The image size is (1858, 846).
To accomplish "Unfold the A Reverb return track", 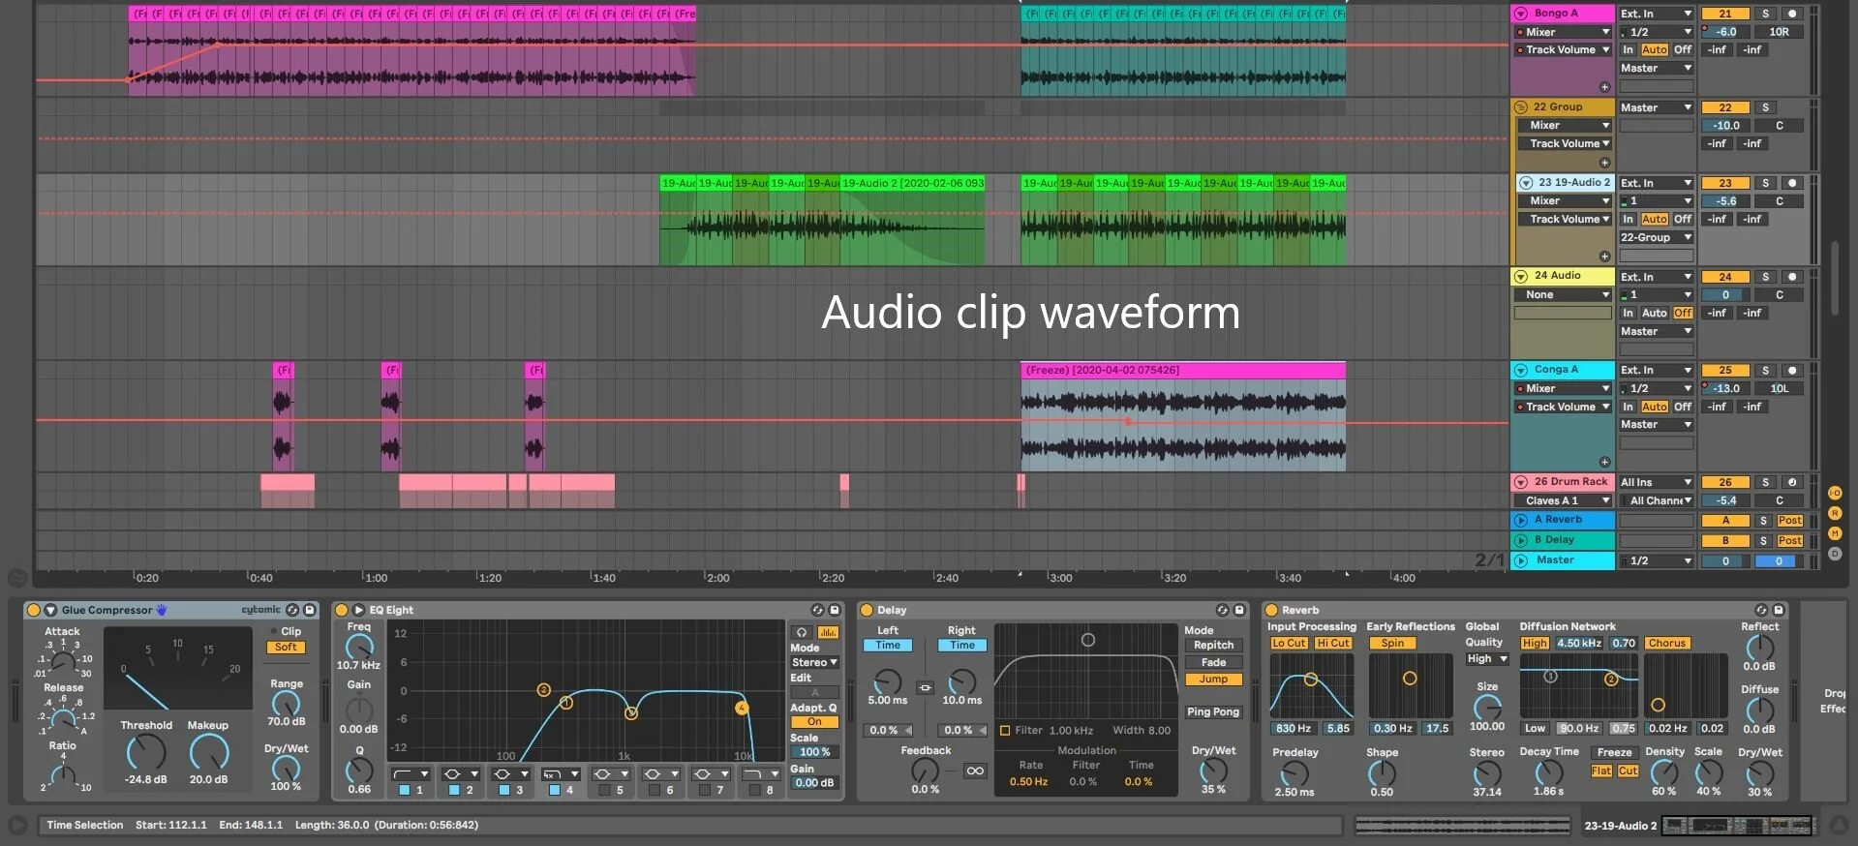I will tap(1521, 520).
